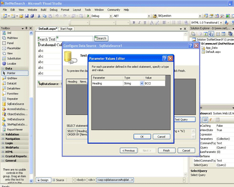Open the .NET platform dropdown

click(x=149, y=16)
